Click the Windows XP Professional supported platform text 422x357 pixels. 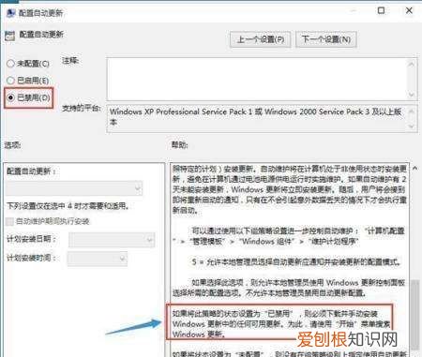pyautogui.click(x=255, y=116)
